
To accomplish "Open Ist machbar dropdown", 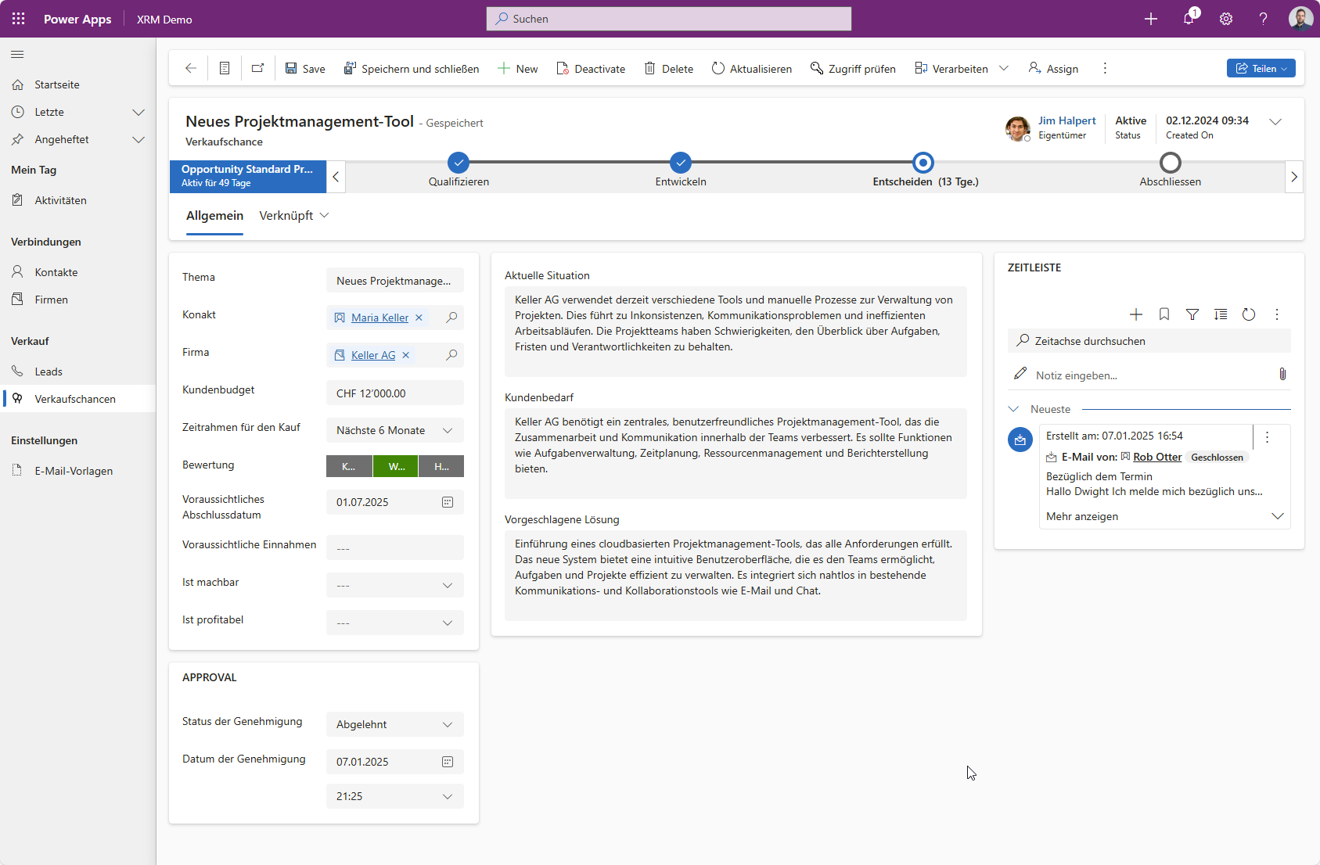I will point(395,585).
